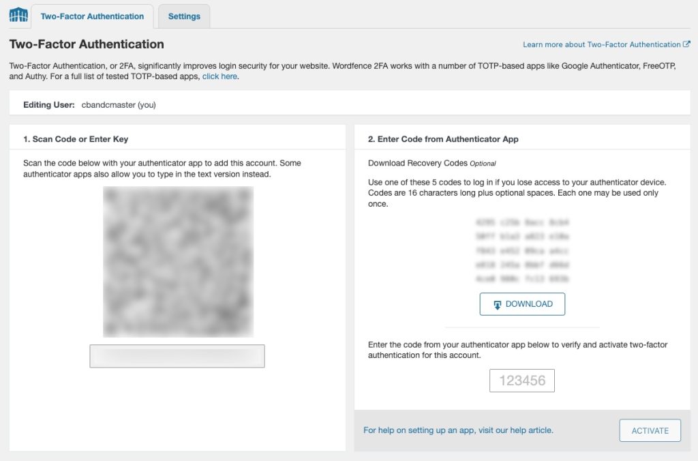Click the DOWNLOAD recovery codes button

522,304
